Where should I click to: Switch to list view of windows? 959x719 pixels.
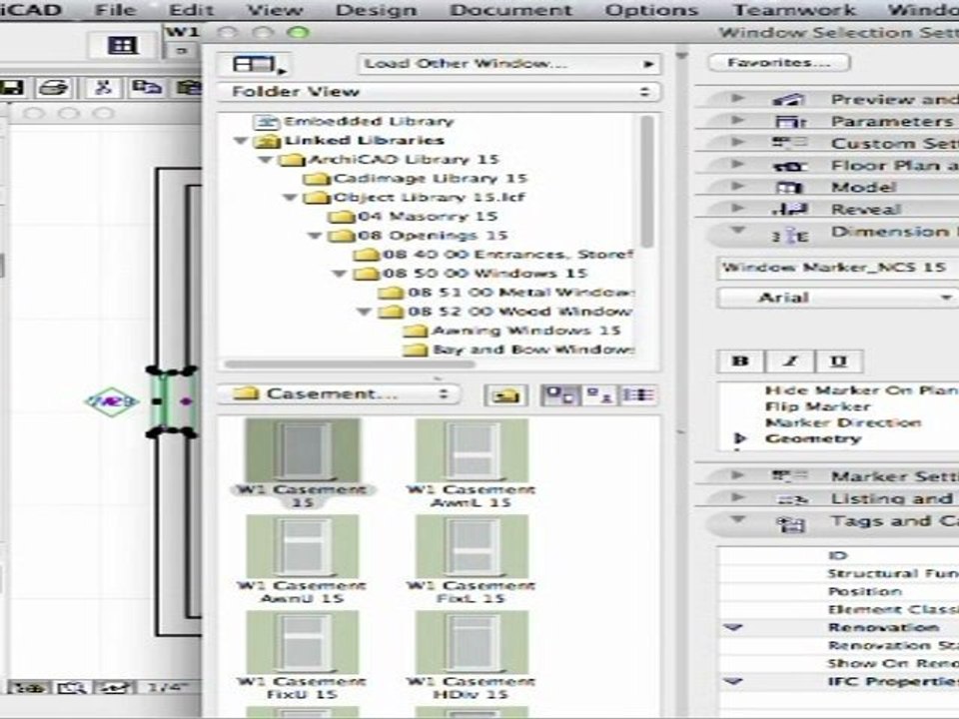coord(638,395)
